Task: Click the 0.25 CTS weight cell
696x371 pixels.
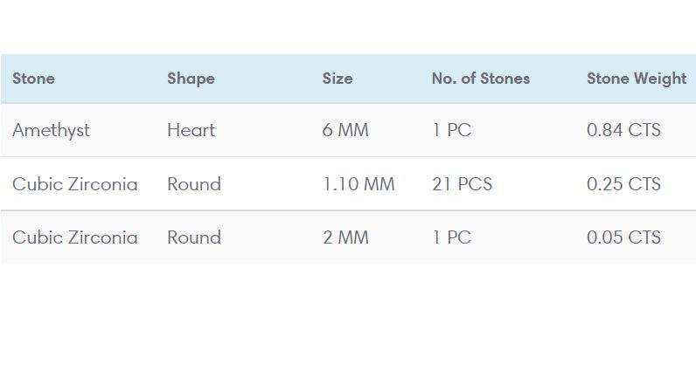Action: (x=623, y=184)
